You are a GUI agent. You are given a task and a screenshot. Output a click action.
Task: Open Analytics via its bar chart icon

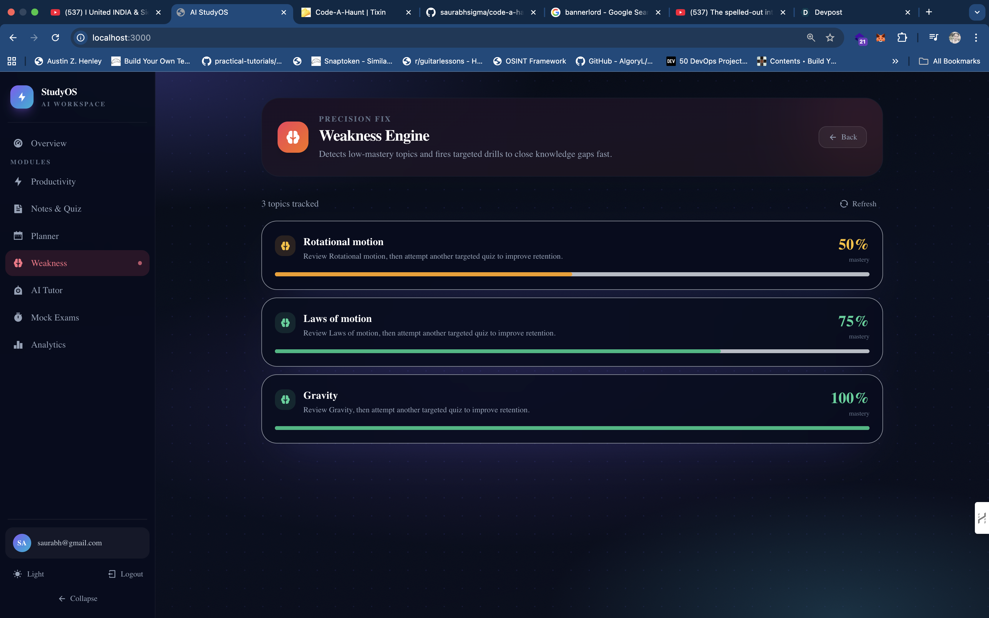click(18, 345)
